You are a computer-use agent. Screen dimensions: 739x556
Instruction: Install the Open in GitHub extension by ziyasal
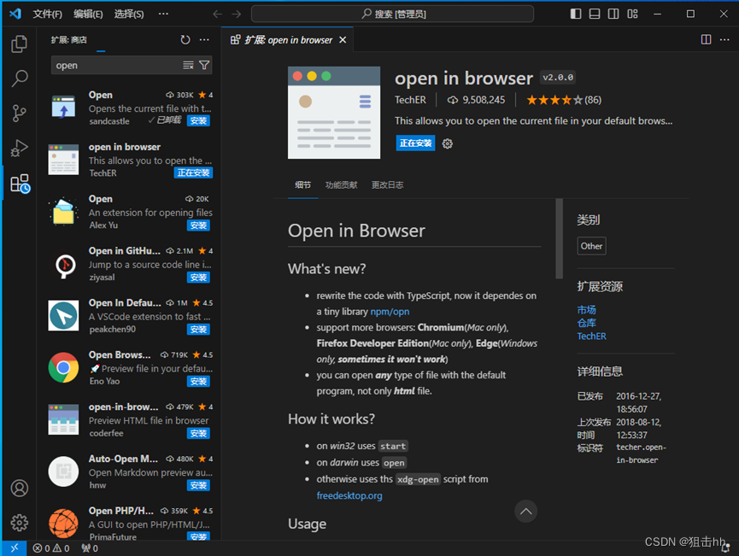pyautogui.click(x=198, y=278)
